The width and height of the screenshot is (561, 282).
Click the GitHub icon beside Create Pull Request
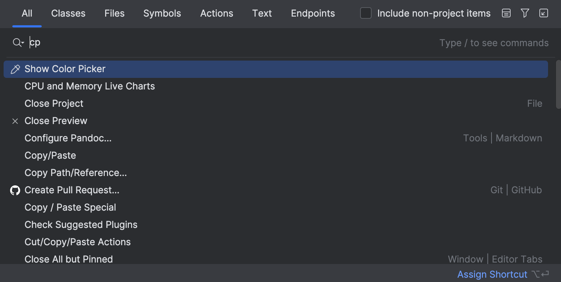(15, 190)
